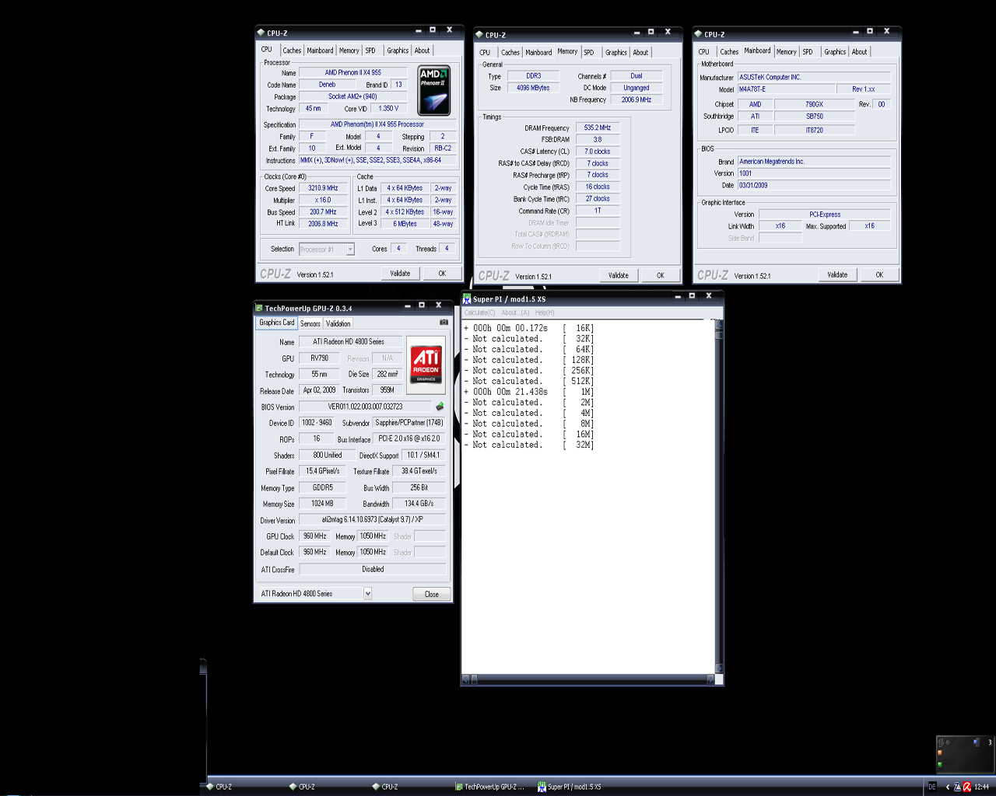This screenshot has height=796, width=996.
Task: Open Graphics tab in CPU-Z processor window
Action: (398, 51)
